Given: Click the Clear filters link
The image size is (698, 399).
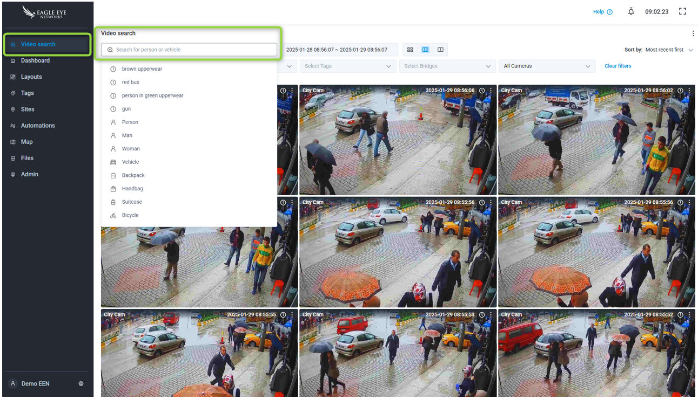Looking at the screenshot, I should pyautogui.click(x=618, y=66).
